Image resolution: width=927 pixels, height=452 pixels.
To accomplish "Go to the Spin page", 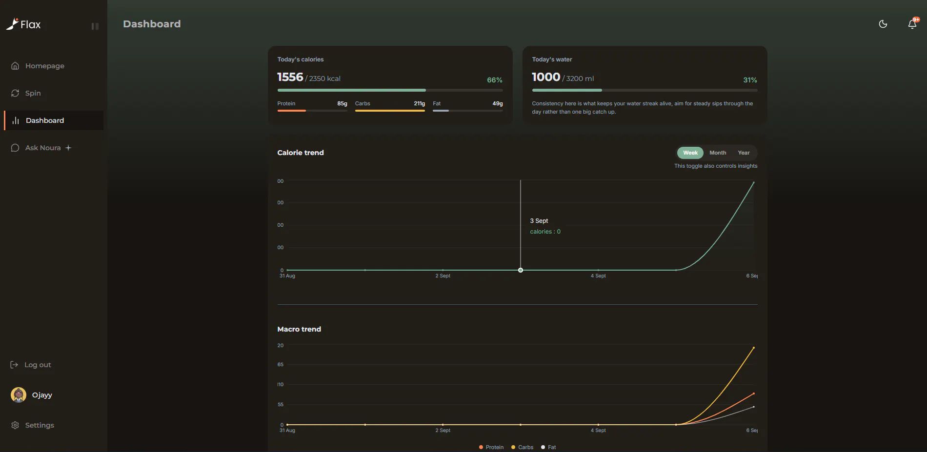I will (54, 93).
